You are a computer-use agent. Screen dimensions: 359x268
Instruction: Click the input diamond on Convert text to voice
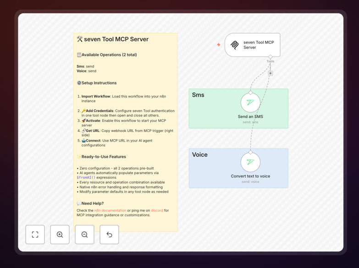250,152
